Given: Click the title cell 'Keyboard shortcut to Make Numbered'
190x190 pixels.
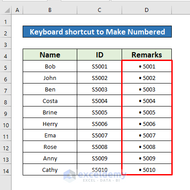Looking at the screenshot, I should [x=97, y=32].
